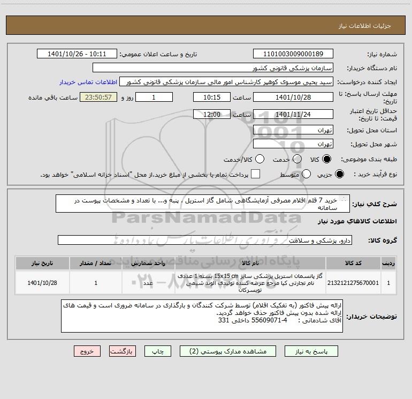The width and height of the screenshot is (412, 399).
Task: Select the متوسط purchase type radio
Action: (x=307, y=174)
